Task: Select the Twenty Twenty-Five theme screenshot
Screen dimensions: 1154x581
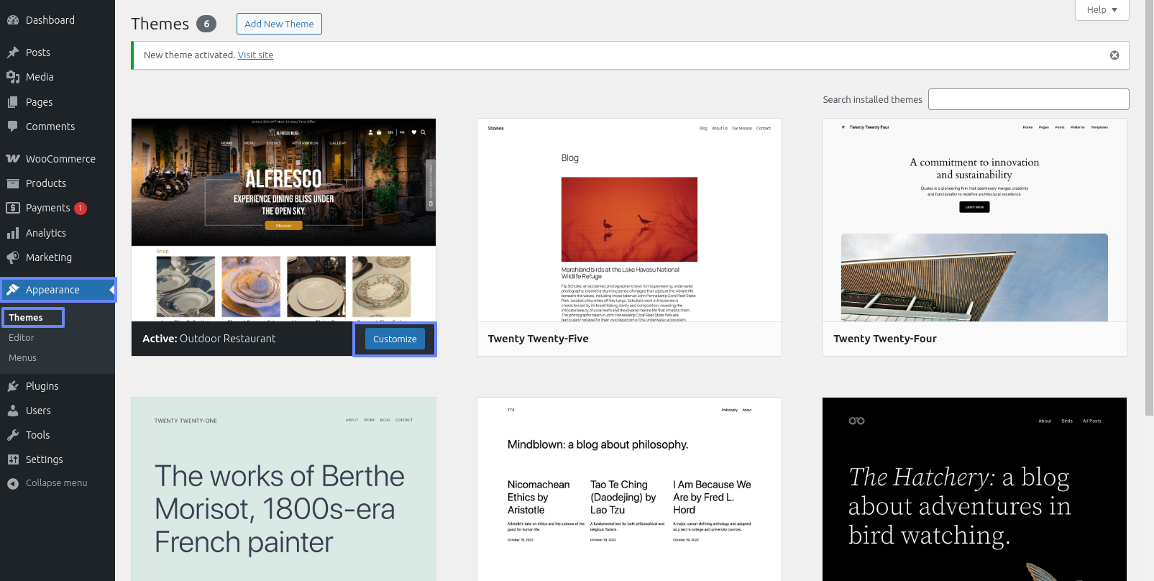Action: (629, 220)
